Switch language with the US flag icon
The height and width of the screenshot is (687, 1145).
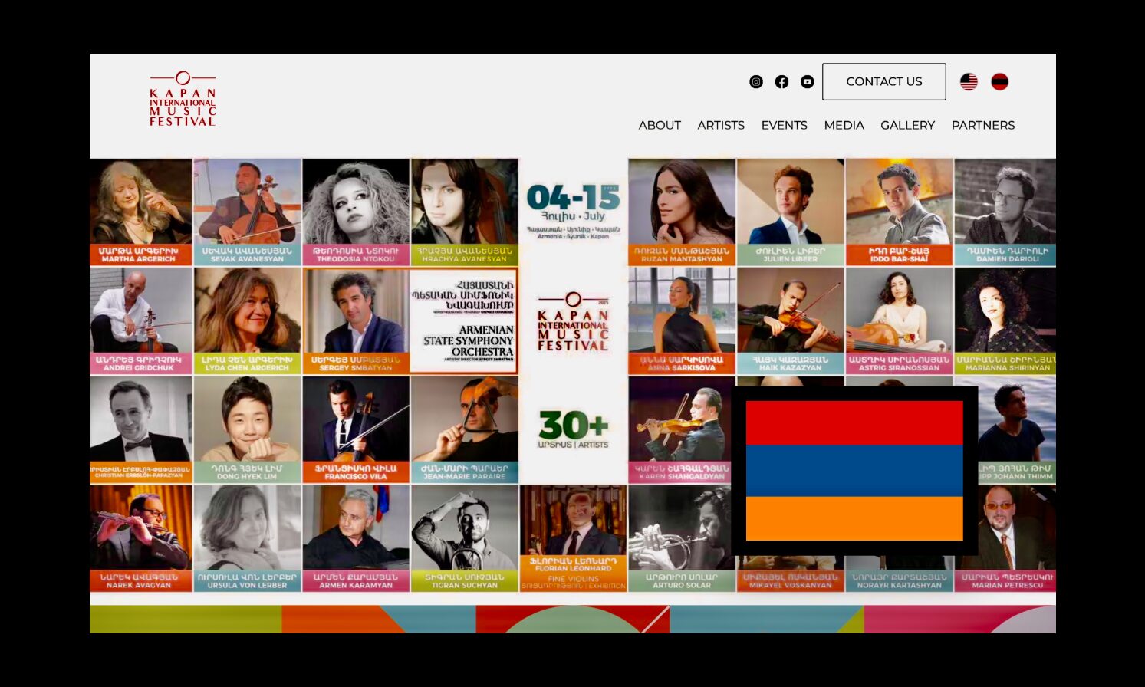tap(969, 82)
